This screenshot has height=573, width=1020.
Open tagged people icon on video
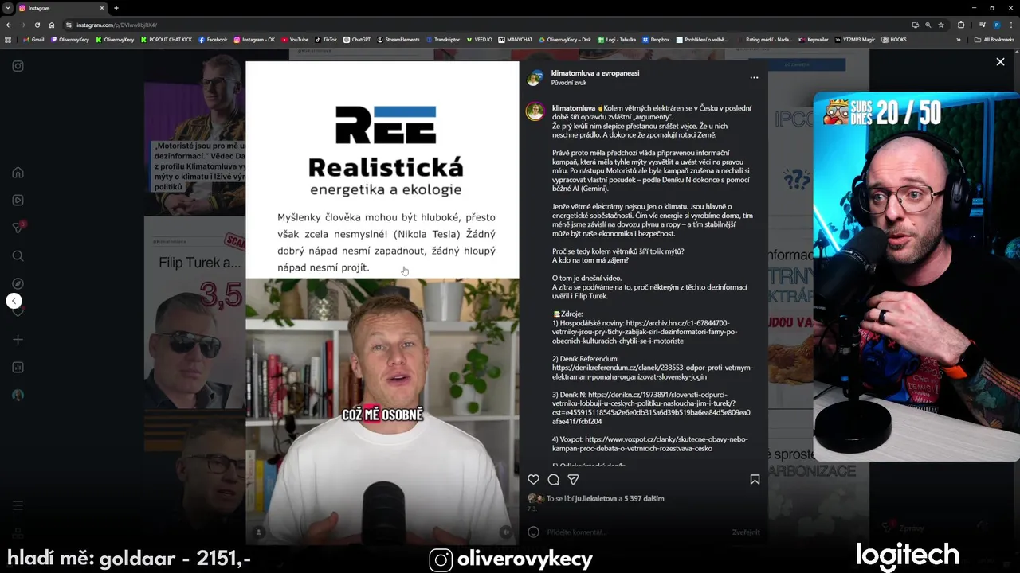pyautogui.click(x=259, y=532)
